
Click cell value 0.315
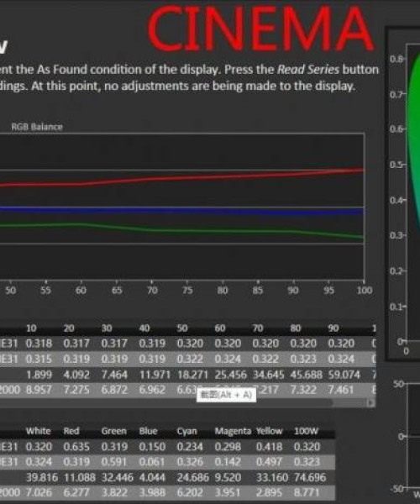point(39,359)
